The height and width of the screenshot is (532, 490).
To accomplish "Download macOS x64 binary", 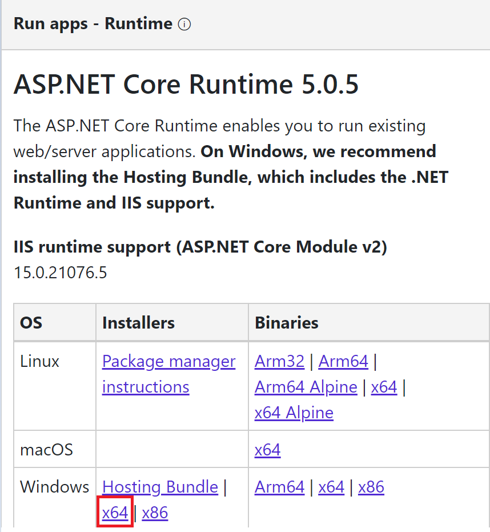I will pos(267,450).
